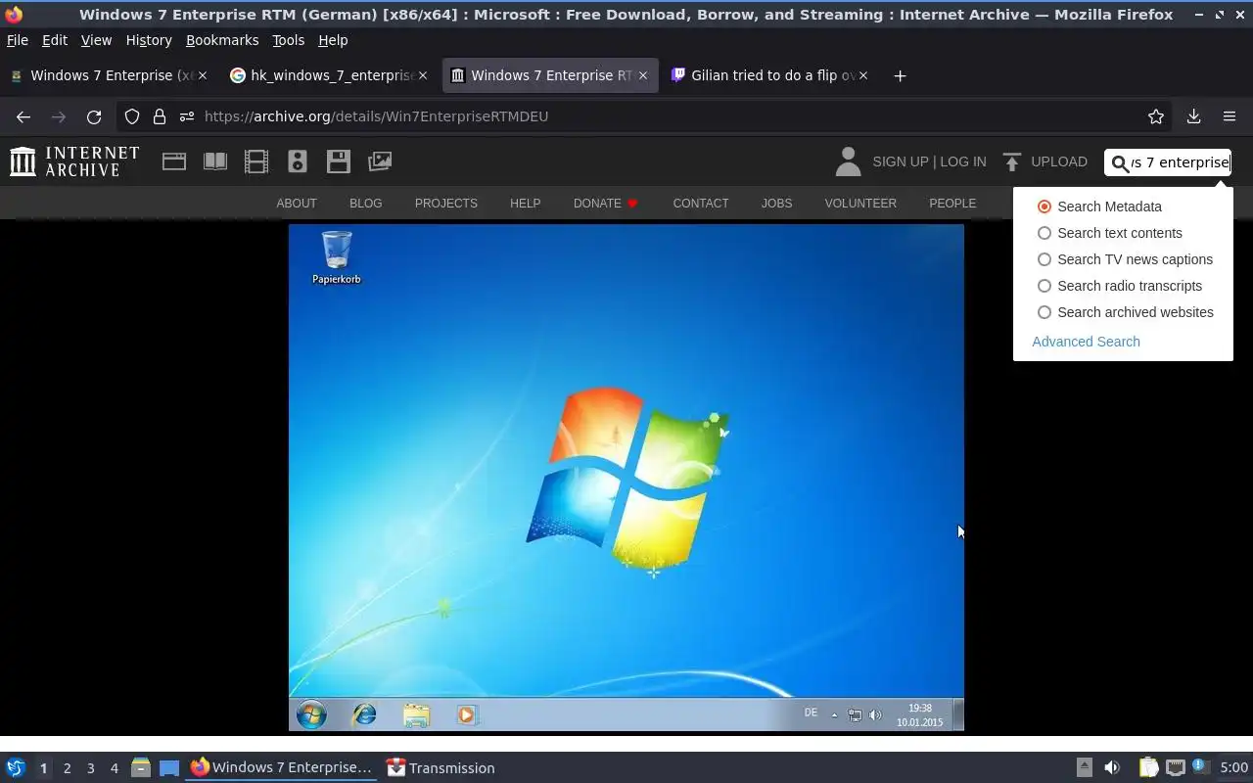Open the ABOUT page link
The height and width of the screenshot is (783, 1253).
(297, 204)
